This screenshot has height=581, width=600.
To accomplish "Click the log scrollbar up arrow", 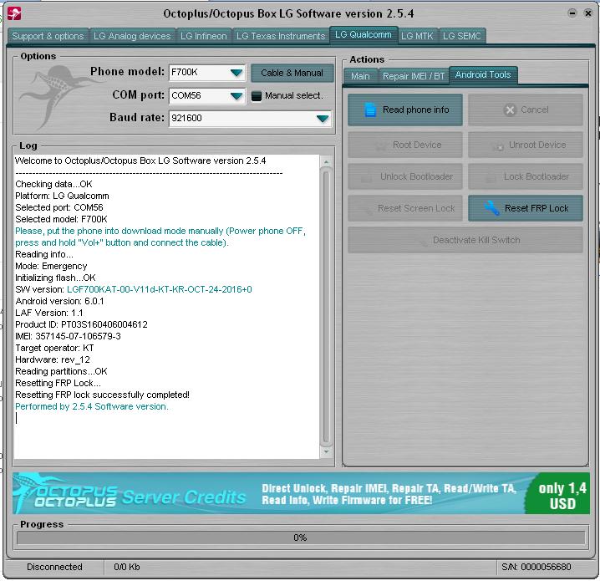I will tap(326, 162).
